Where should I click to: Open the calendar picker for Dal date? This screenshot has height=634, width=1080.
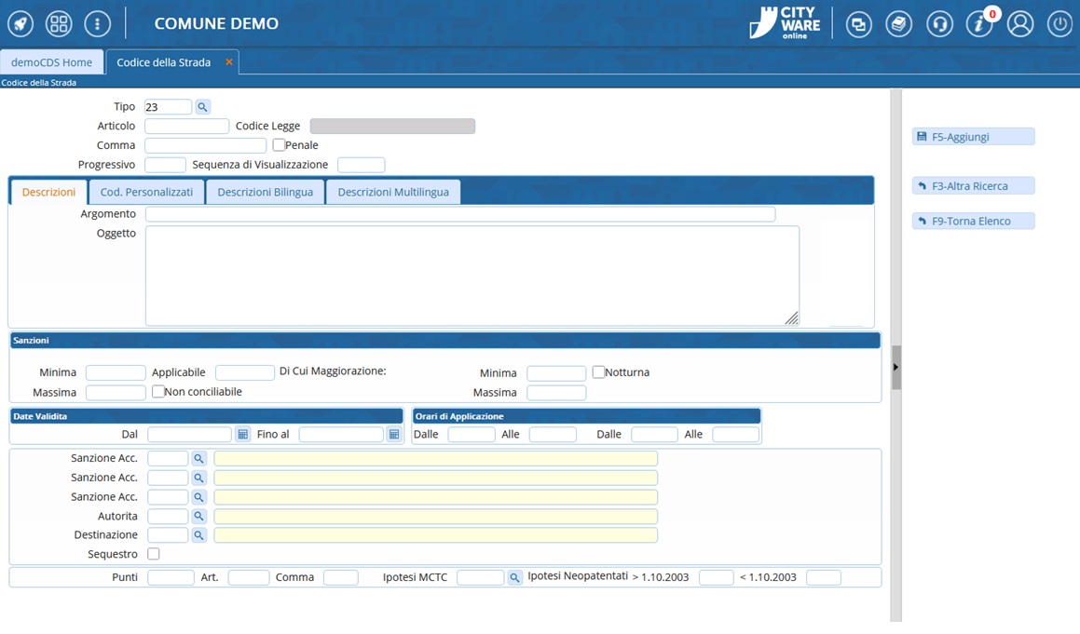coord(242,435)
